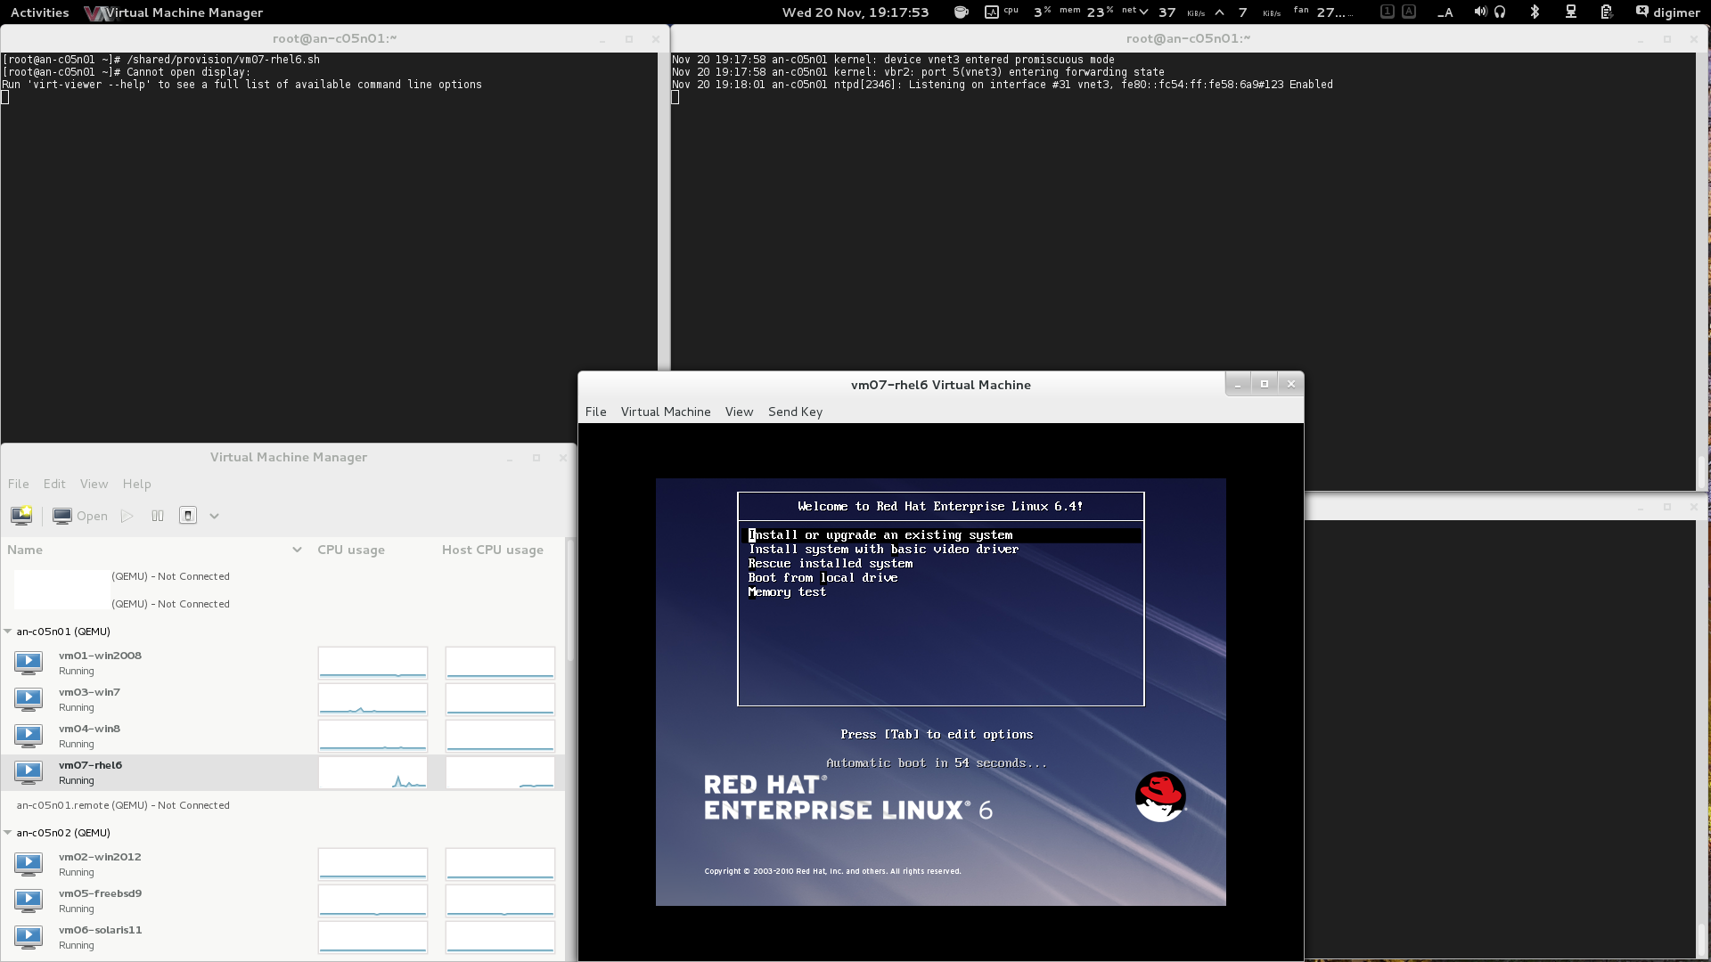1711x962 pixels.
Task: Click the system monitor graph icon
Action: 992,12
